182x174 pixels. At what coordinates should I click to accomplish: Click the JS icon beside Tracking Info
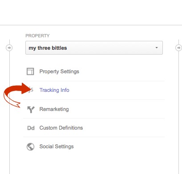tap(31, 90)
